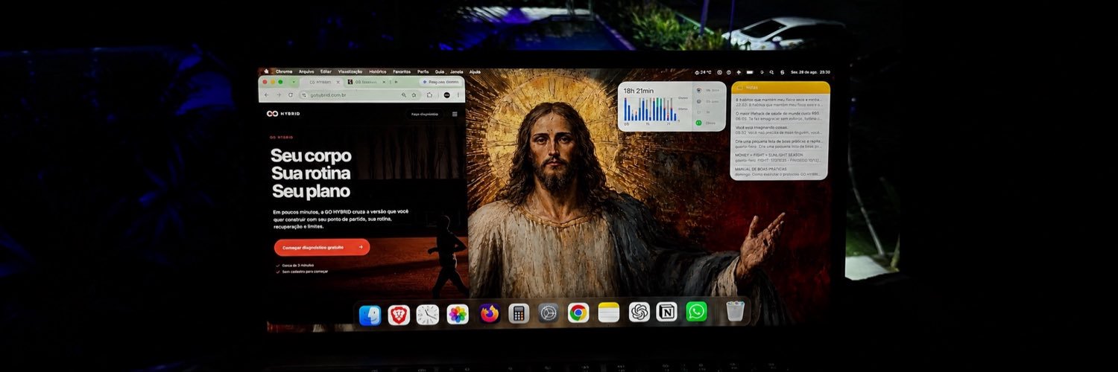Open Finder from the dock

(x=370, y=315)
